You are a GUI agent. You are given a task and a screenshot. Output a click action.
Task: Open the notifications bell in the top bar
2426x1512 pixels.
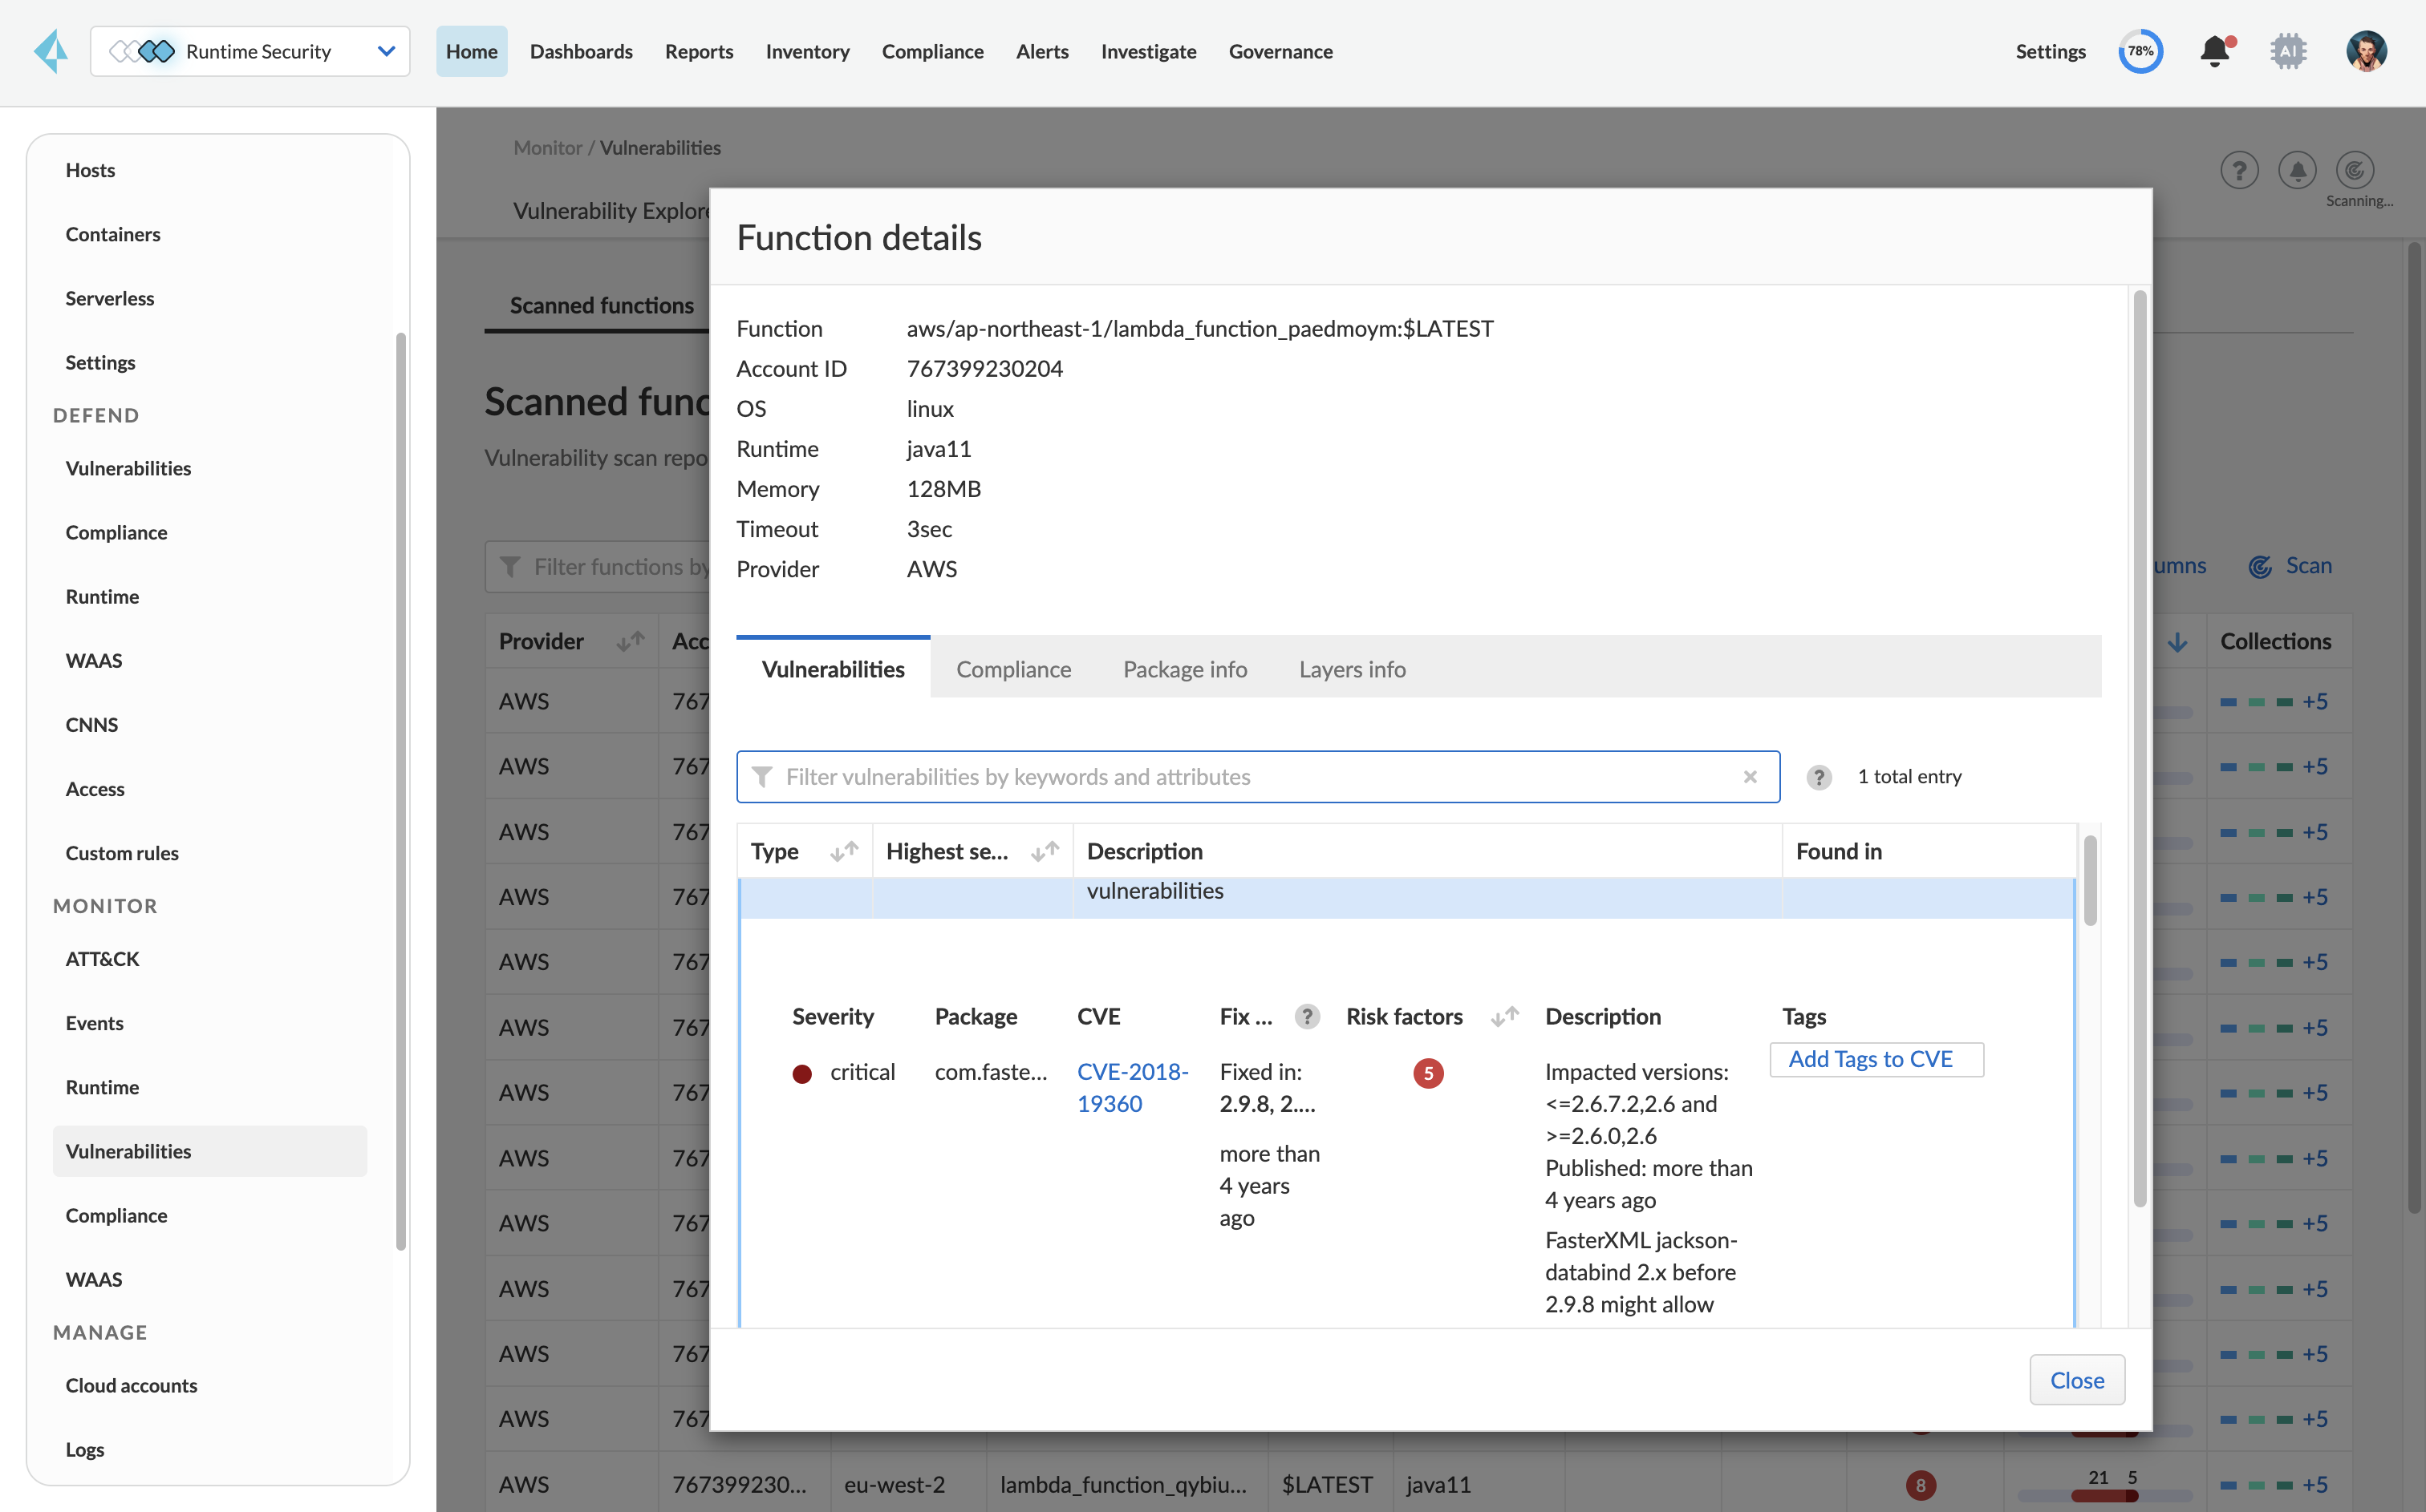pos(2216,51)
